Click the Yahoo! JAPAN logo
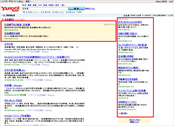This screenshot has height=126, width=174. 10,9
